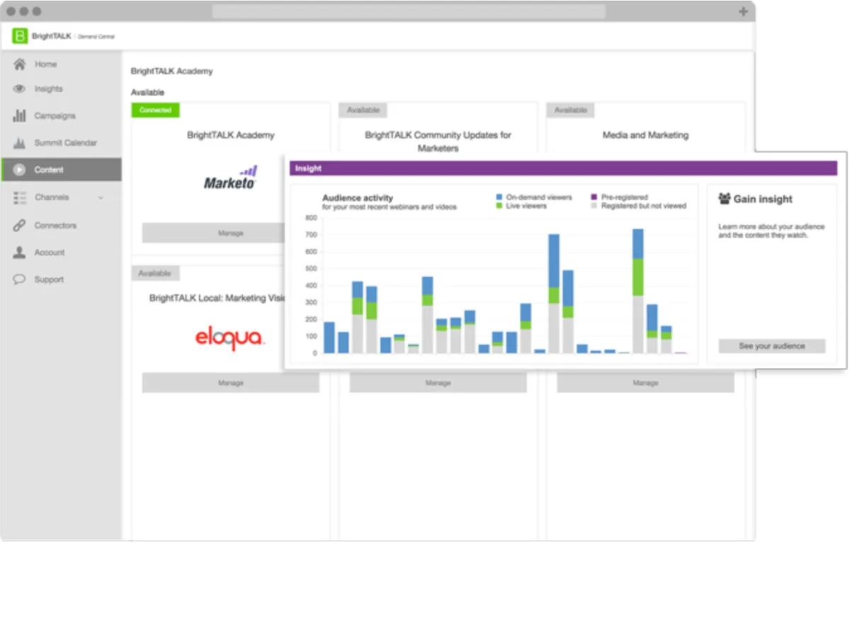Click Available badge on BrightTALK Local card

[155, 273]
